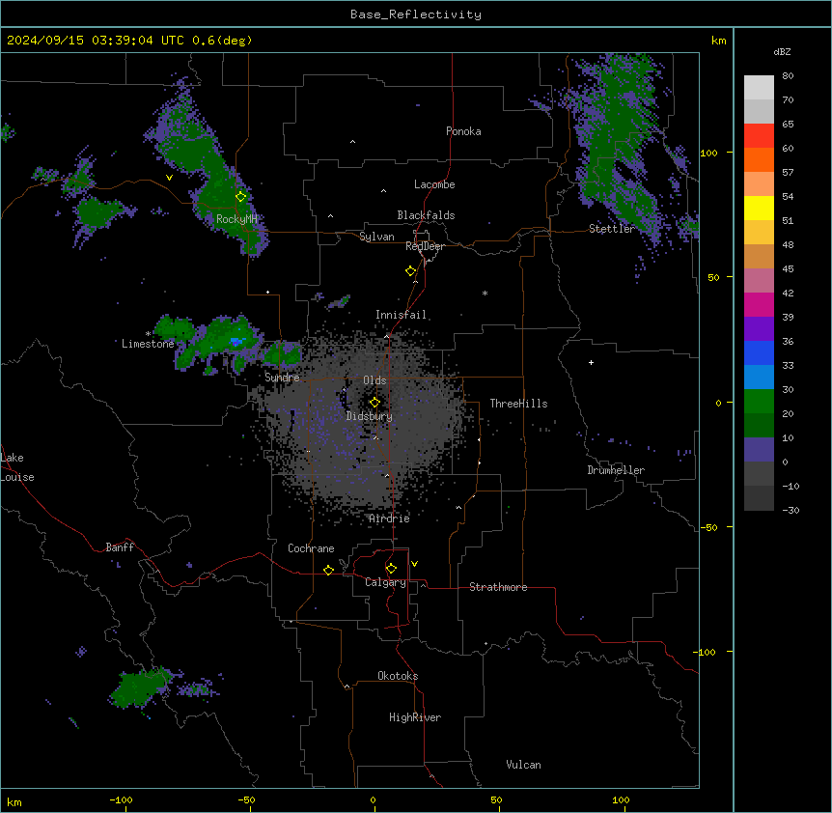Click the Ponoka city label
Screen dimensions: 832x813
pos(463,131)
